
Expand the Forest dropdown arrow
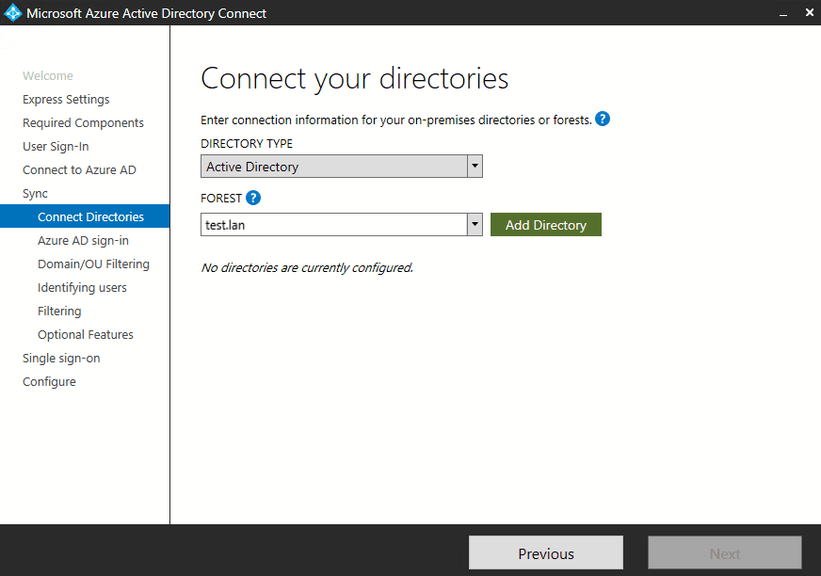pyautogui.click(x=475, y=225)
